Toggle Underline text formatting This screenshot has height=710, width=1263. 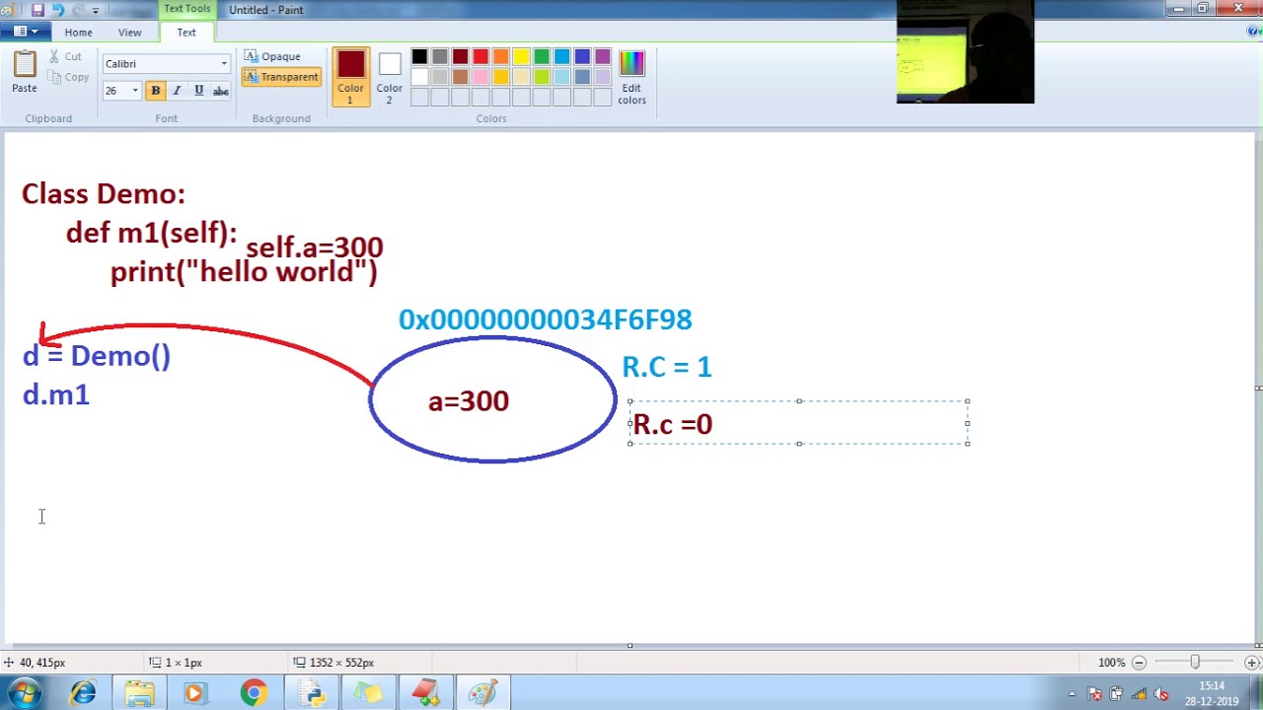(x=198, y=91)
